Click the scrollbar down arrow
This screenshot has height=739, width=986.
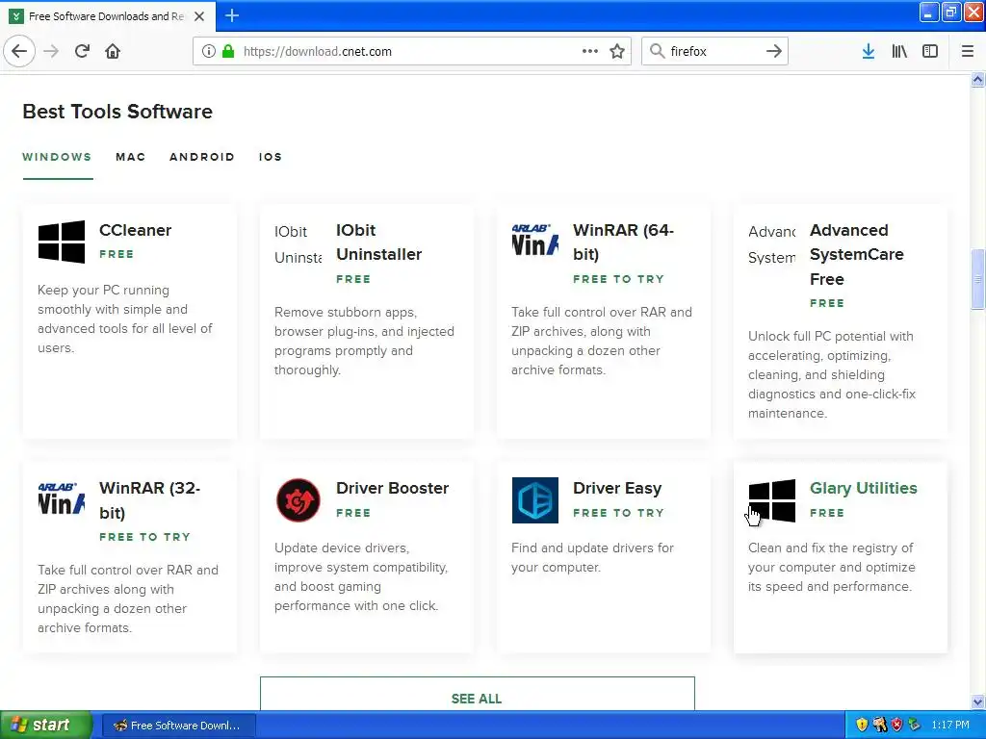coord(977,701)
